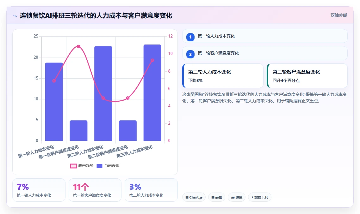
Task: Click right axis value 12
Action: (171, 36)
